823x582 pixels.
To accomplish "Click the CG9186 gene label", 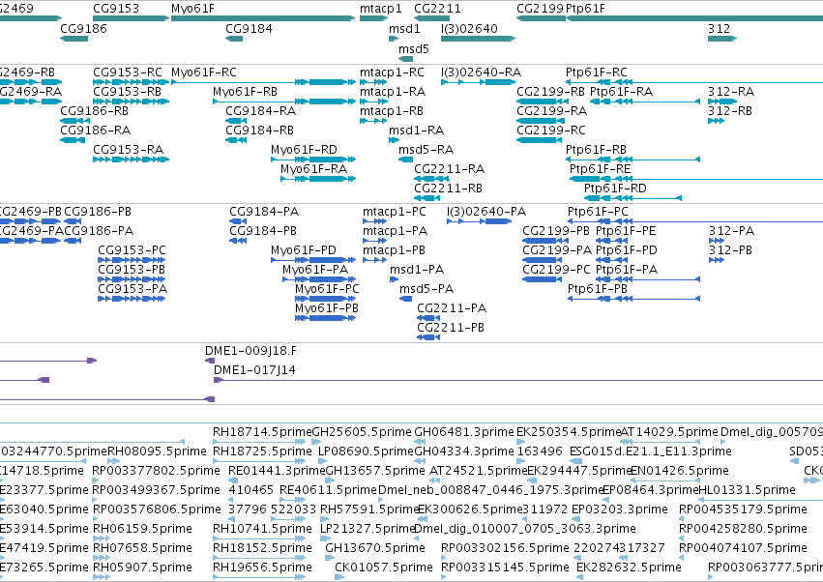I will (x=83, y=28).
